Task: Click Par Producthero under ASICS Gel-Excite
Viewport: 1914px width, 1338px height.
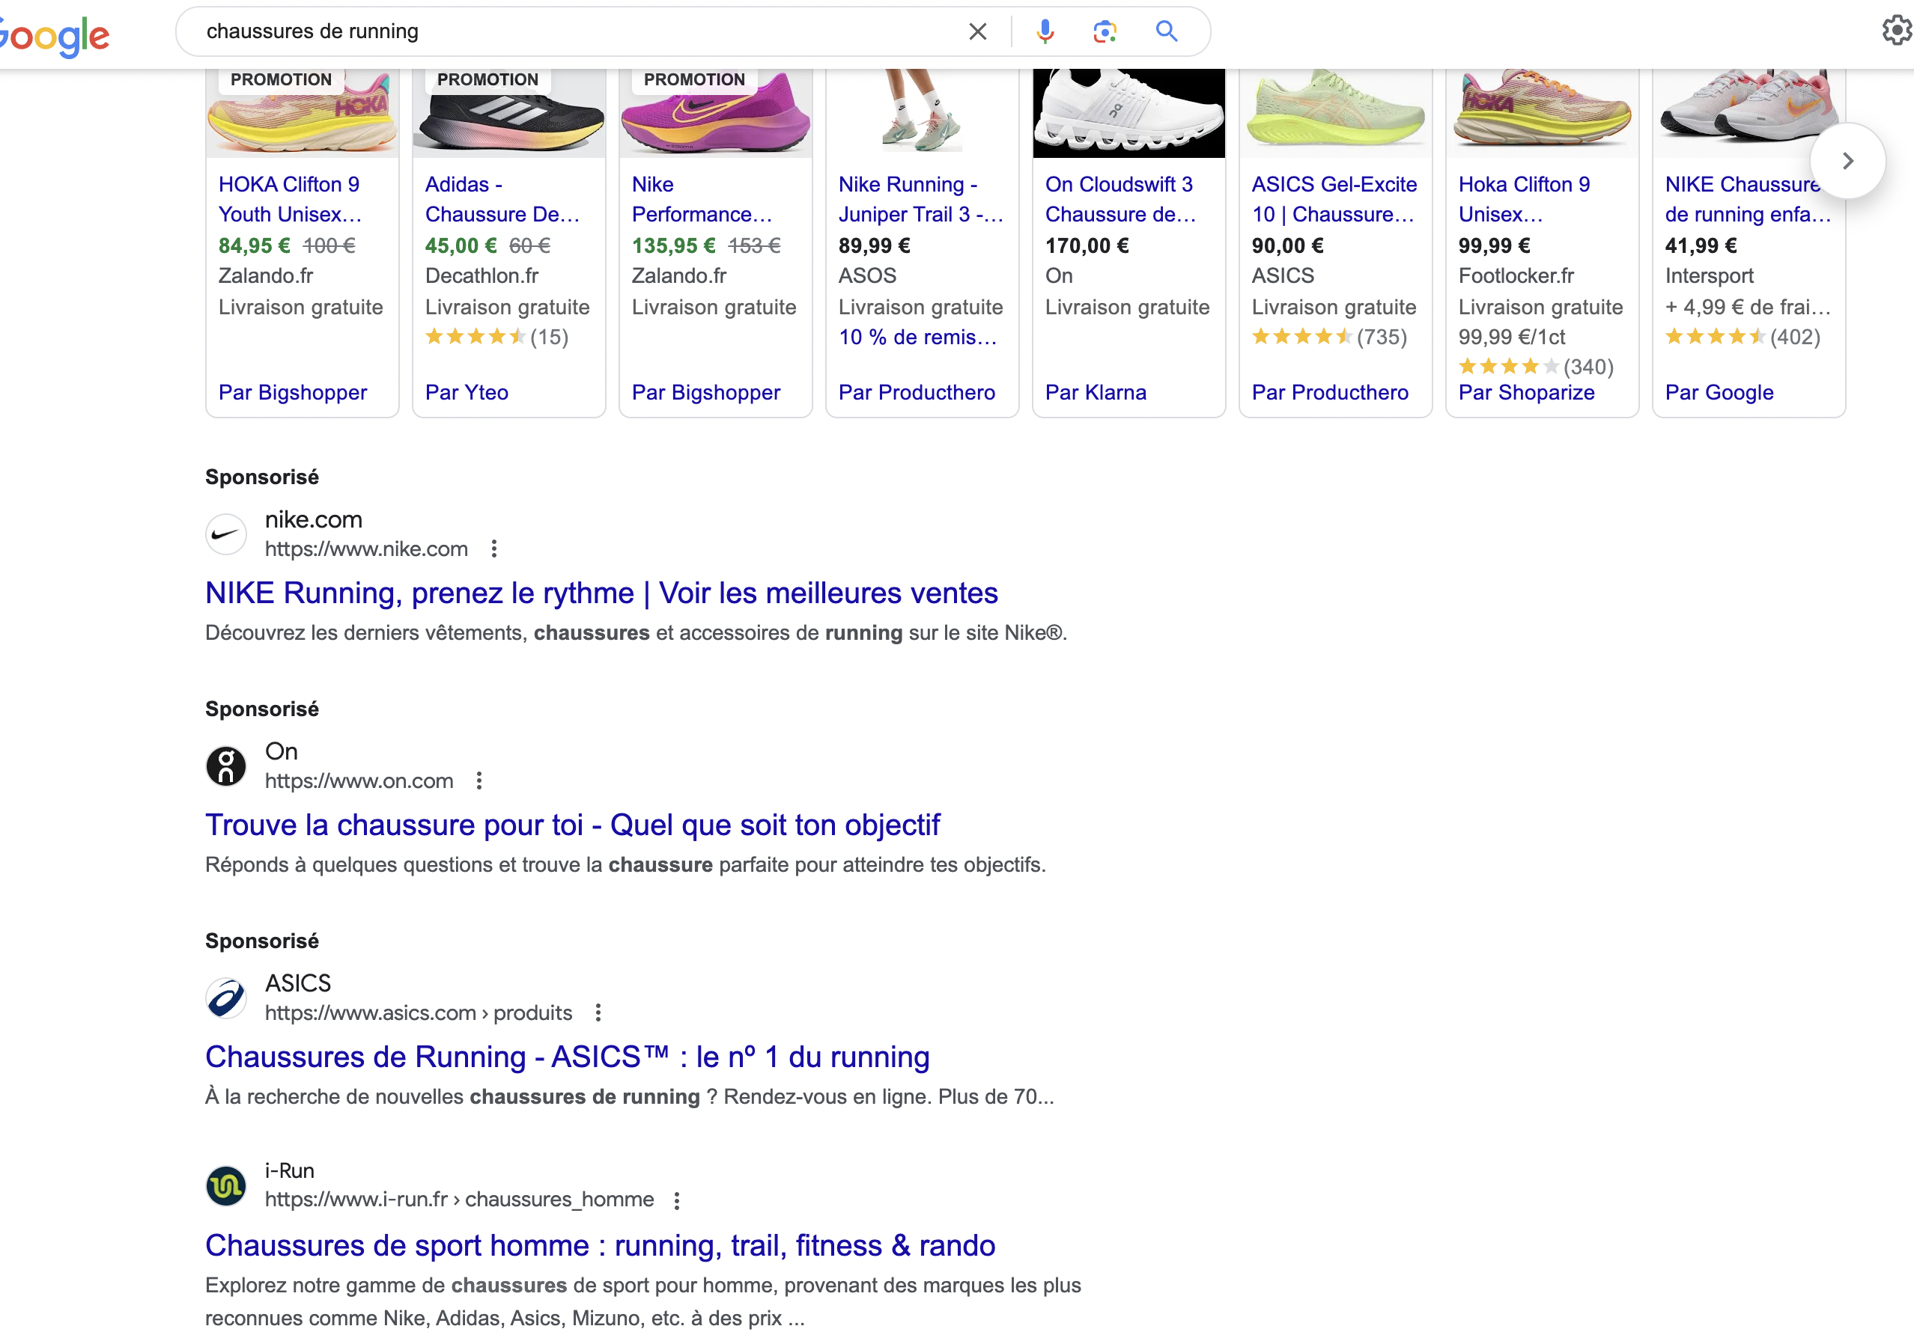Action: coord(1331,392)
